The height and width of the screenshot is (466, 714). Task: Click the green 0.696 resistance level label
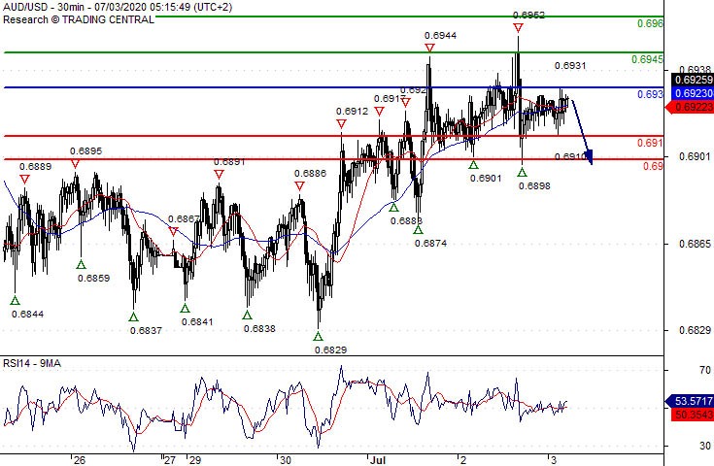pos(650,23)
